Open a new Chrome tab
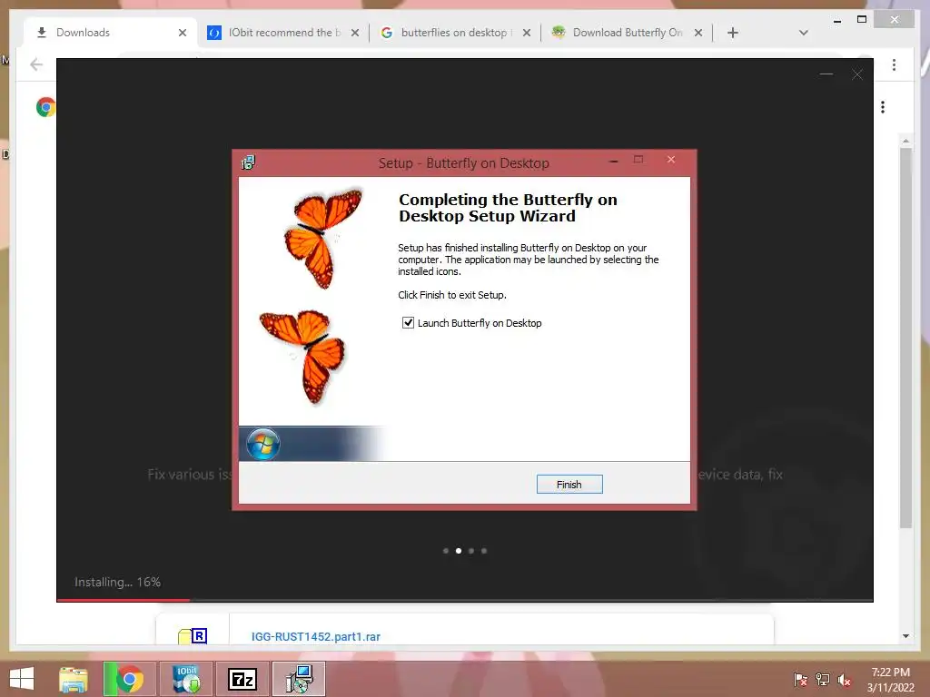Image resolution: width=930 pixels, height=697 pixels. pos(733,33)
